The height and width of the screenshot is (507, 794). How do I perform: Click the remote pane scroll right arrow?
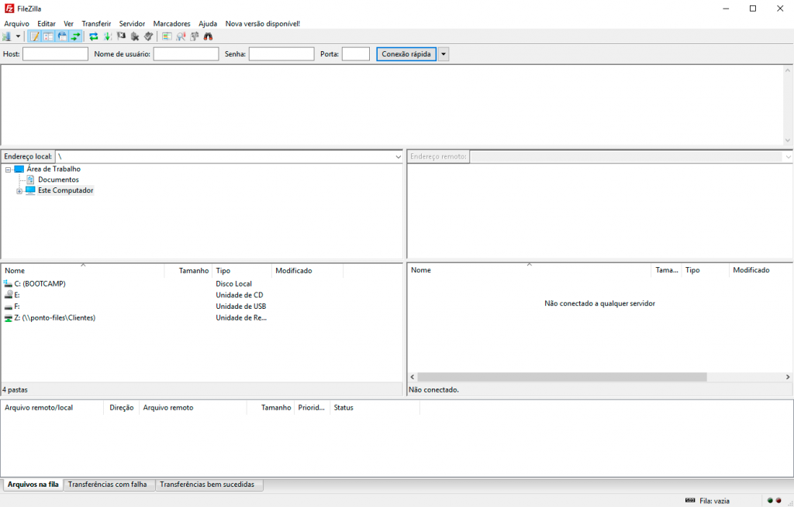pyautogui.click(x=788, y=377)
